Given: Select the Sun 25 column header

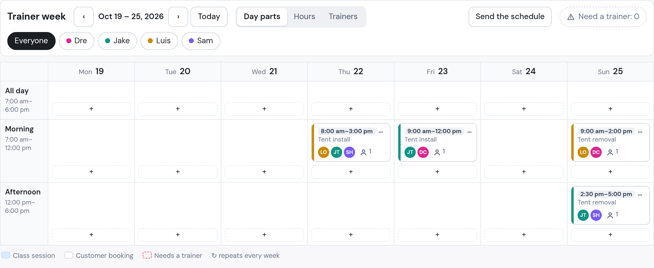Looking at the screenshot, I should tap(610, 72).
